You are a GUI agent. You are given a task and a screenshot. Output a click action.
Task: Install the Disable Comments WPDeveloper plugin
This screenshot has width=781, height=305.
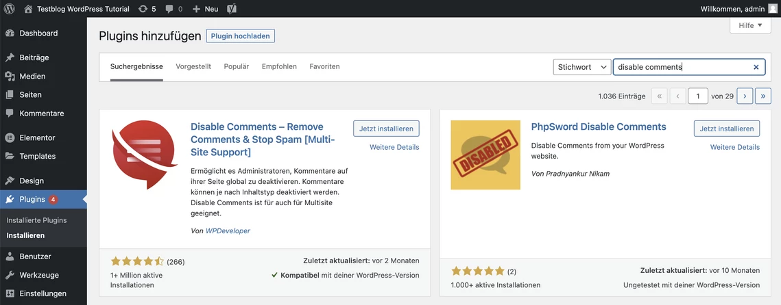(x=386, y=128)
